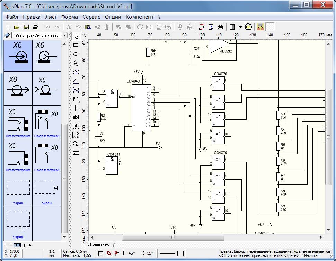Open the grid settings toolbar button

tap(232, 27)
